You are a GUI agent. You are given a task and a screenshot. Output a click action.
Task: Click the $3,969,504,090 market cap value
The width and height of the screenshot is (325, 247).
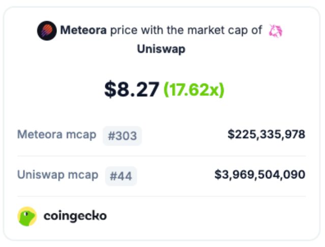pyautogui.click(x=259, y=175)
